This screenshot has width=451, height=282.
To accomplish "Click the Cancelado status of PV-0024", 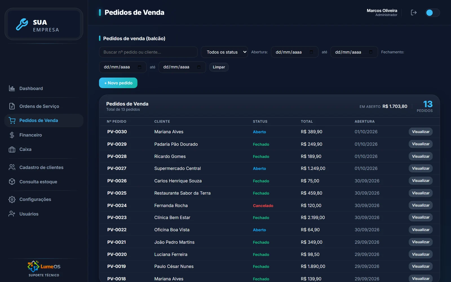I will pos(263,206).
